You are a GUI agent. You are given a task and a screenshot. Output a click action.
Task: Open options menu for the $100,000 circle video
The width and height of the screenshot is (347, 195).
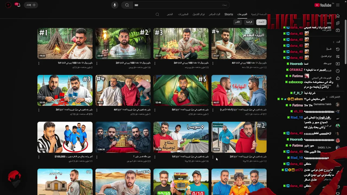pos(39,157)
